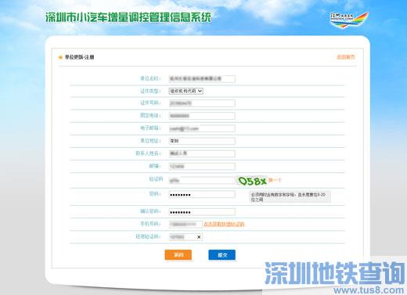Clear the SMS code with the X icon
Image resolution: width=407 pixels, height=295 pixels.
point(199,237)
